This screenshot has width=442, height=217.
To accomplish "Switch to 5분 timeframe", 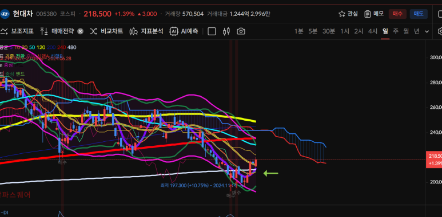I will pos(313,31).
